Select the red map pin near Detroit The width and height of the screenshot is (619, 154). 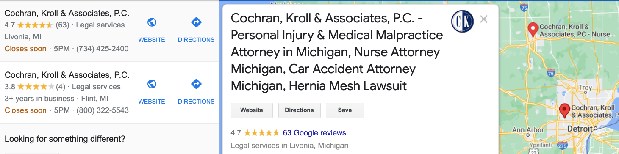[564, 110]
